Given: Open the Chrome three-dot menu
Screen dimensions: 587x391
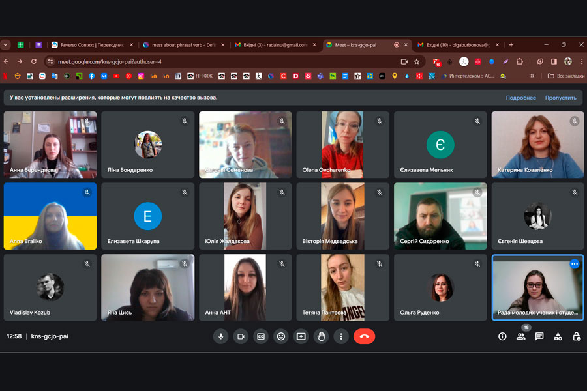Looking at the screenshot, I should [582, 61].
